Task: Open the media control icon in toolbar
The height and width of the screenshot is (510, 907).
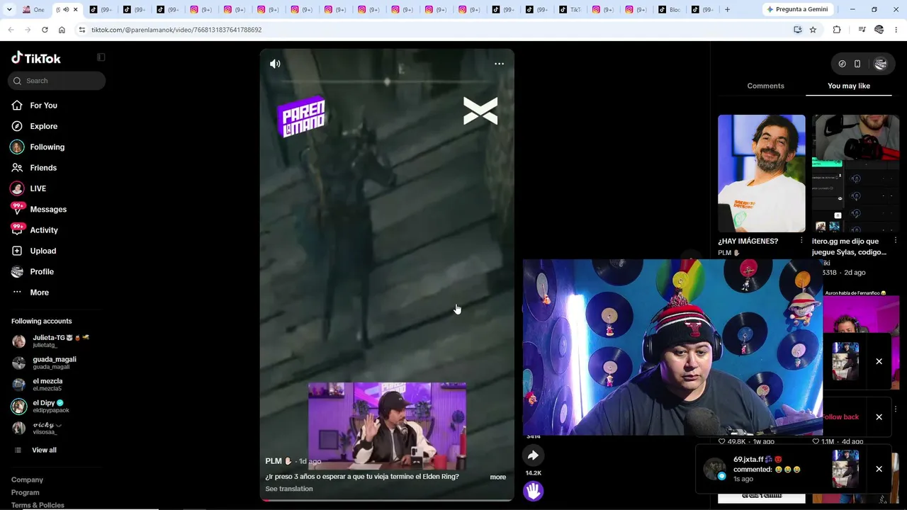Action: (x=862, y=30)
